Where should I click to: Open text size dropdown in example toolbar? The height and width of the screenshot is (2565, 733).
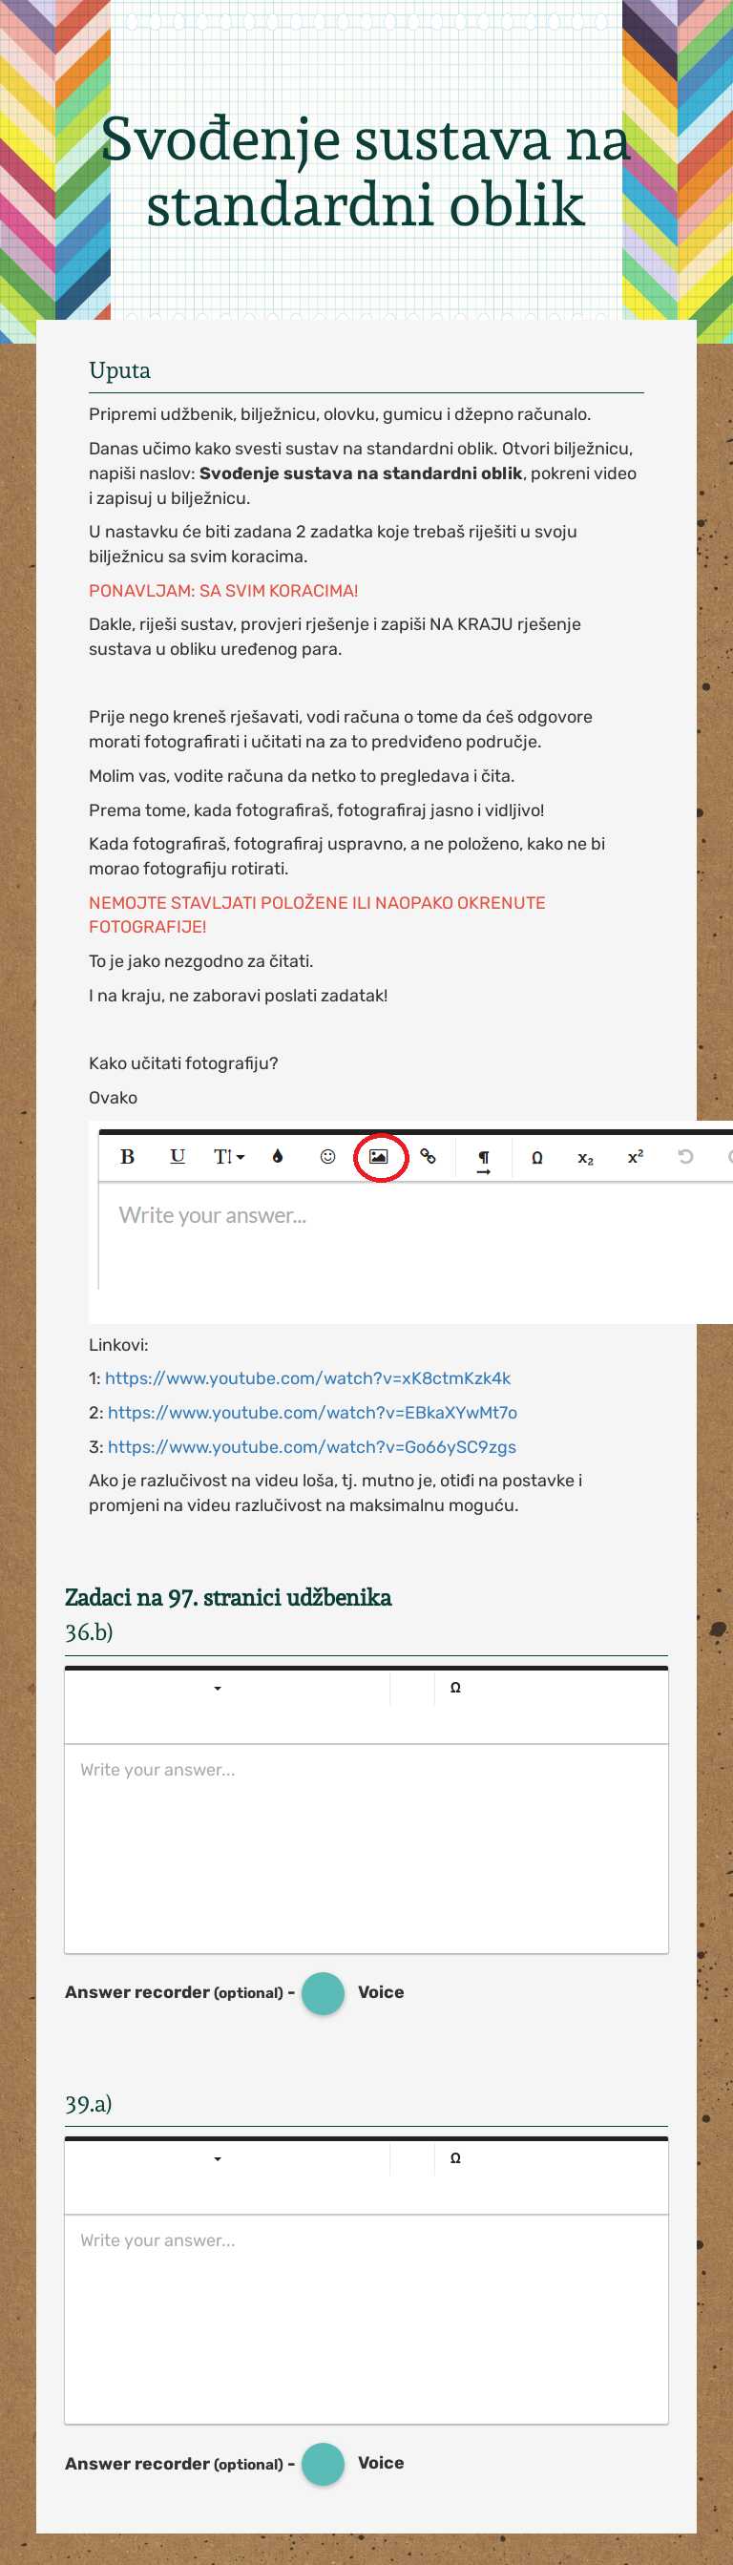tap(228, 1156)
